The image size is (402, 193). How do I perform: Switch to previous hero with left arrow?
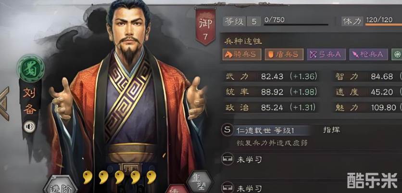point(5,103)
